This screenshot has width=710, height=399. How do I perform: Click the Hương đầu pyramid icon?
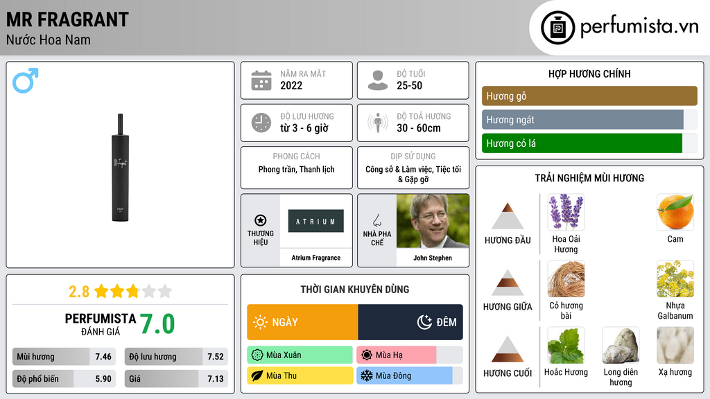point(508,216)
